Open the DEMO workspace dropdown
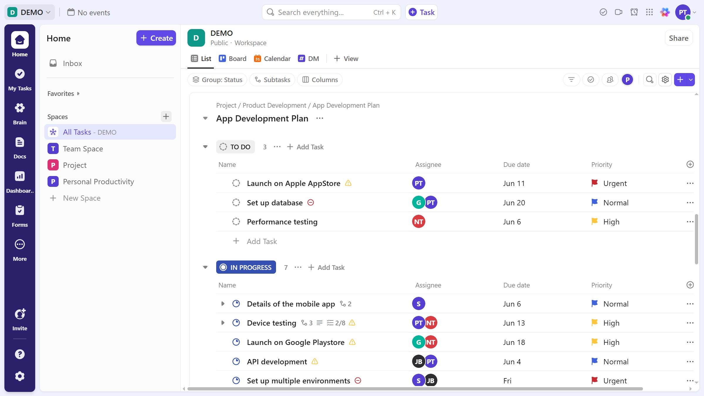Image resolution: width=704 pixels, height=396 pixels. tap(29, 12)
